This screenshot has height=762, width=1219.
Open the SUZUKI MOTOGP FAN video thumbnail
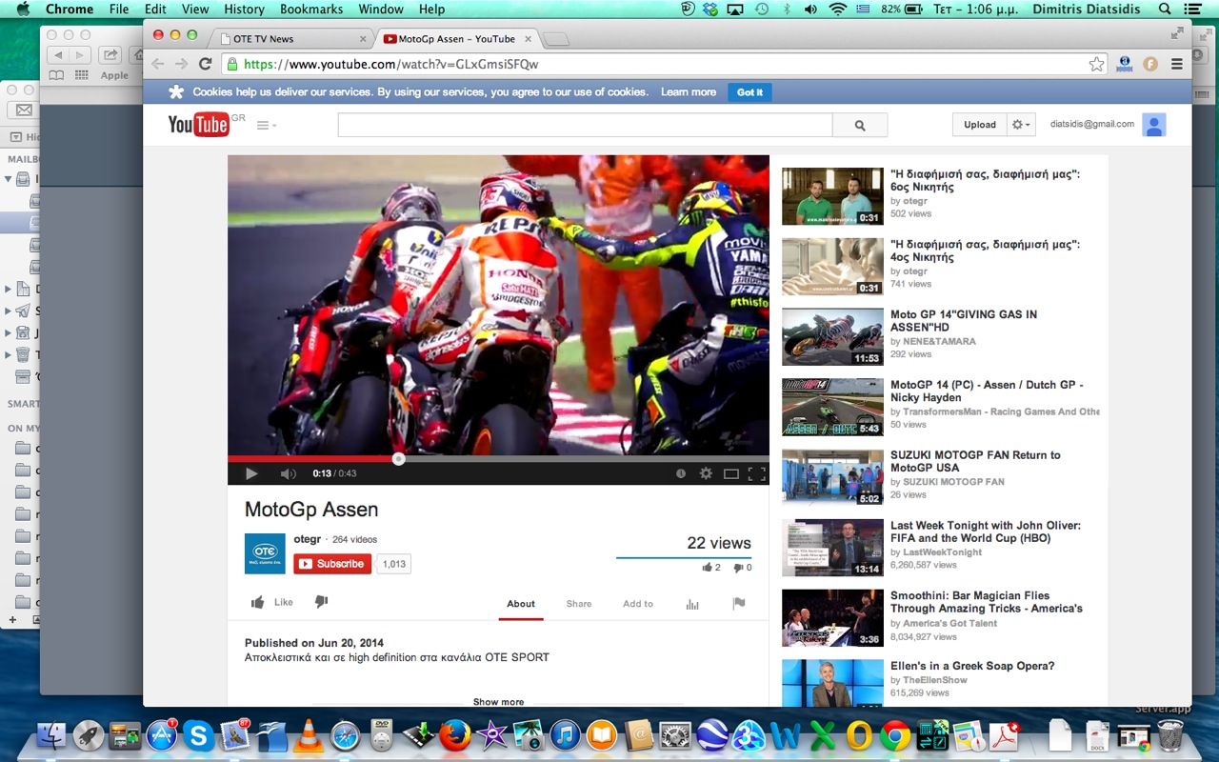[832, 477]
